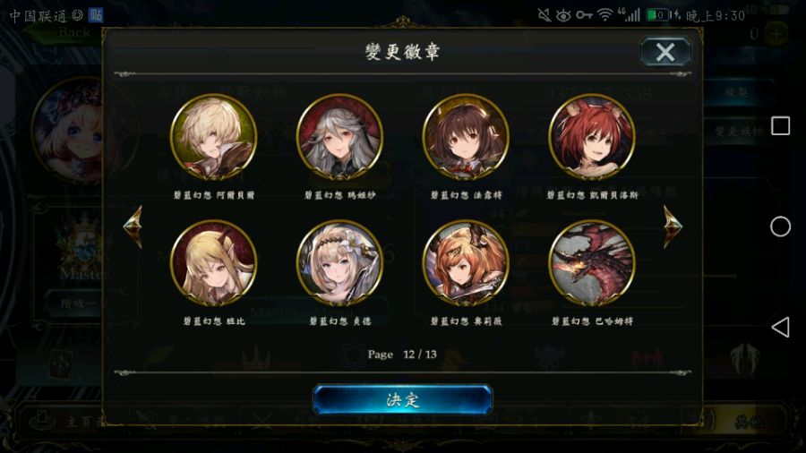806x453 pixels.
Task: Tap the Android back triangle button
Action: (x=780, y=327)
